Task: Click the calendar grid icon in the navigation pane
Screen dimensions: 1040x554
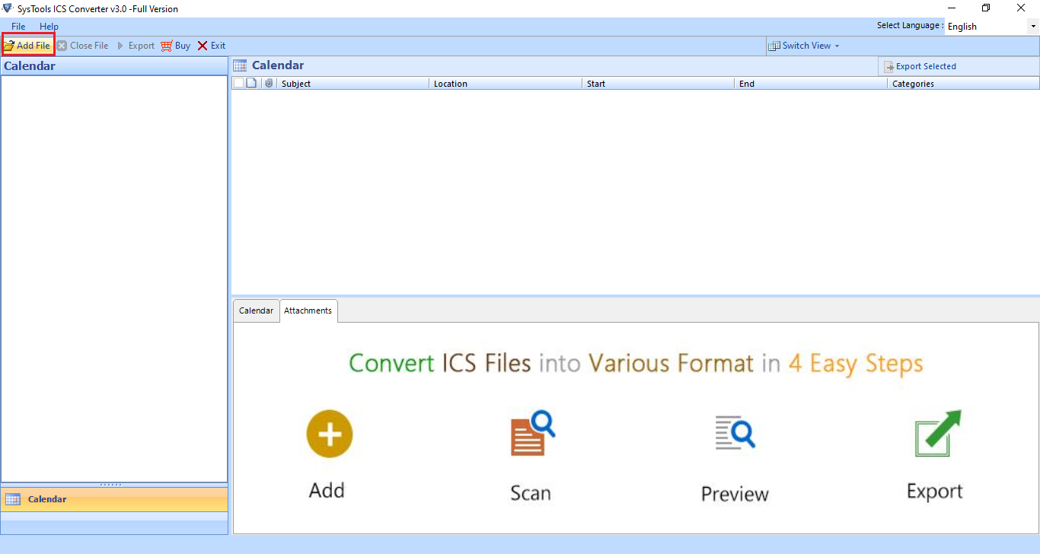Action: click(x=13, y=499)
